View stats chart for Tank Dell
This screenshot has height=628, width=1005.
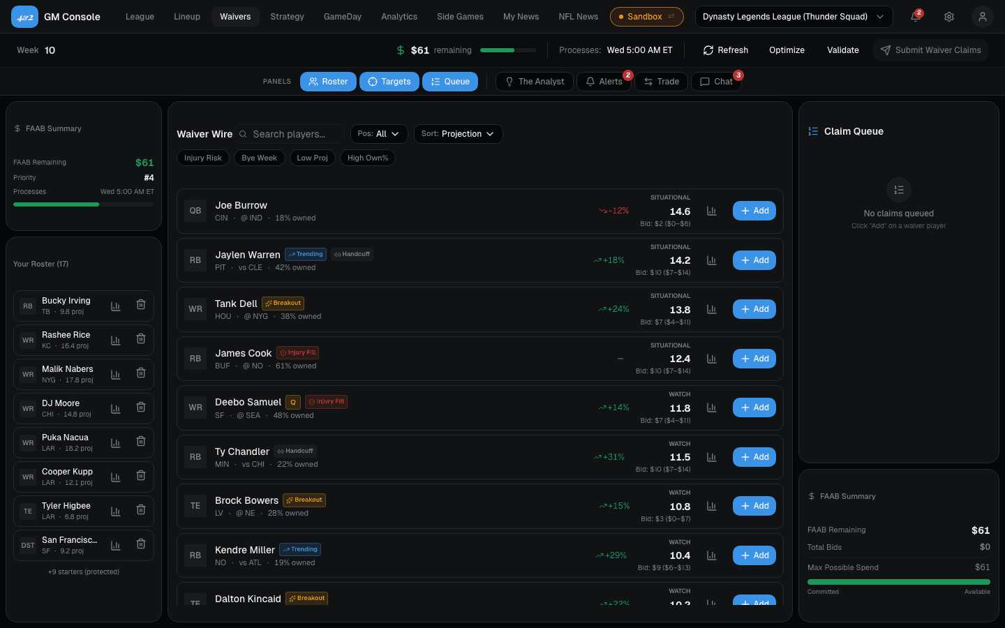click(712, 309)
